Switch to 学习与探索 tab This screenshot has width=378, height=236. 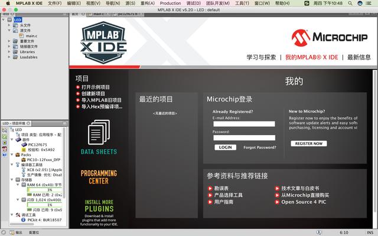coord(261,57)
